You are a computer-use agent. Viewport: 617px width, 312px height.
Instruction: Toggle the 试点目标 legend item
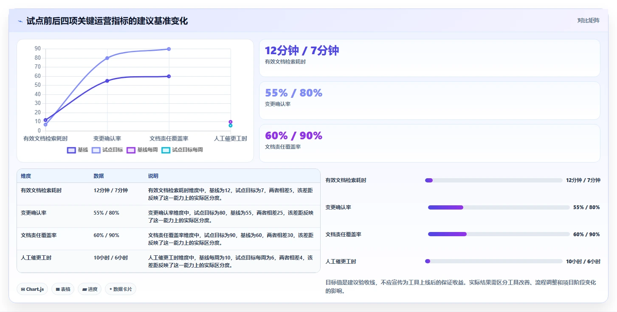coord(107,150)
